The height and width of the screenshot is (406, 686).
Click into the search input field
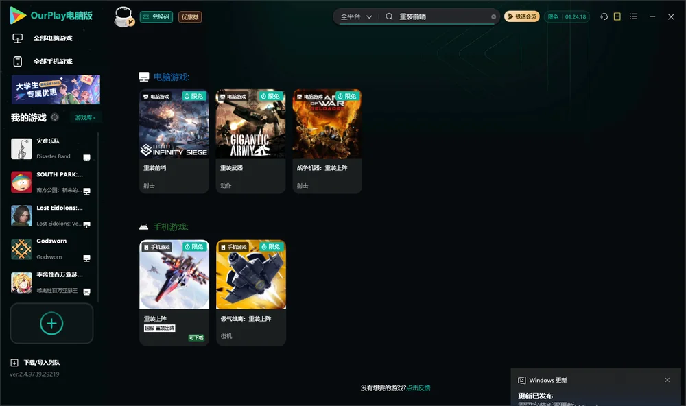coord(442,16)
